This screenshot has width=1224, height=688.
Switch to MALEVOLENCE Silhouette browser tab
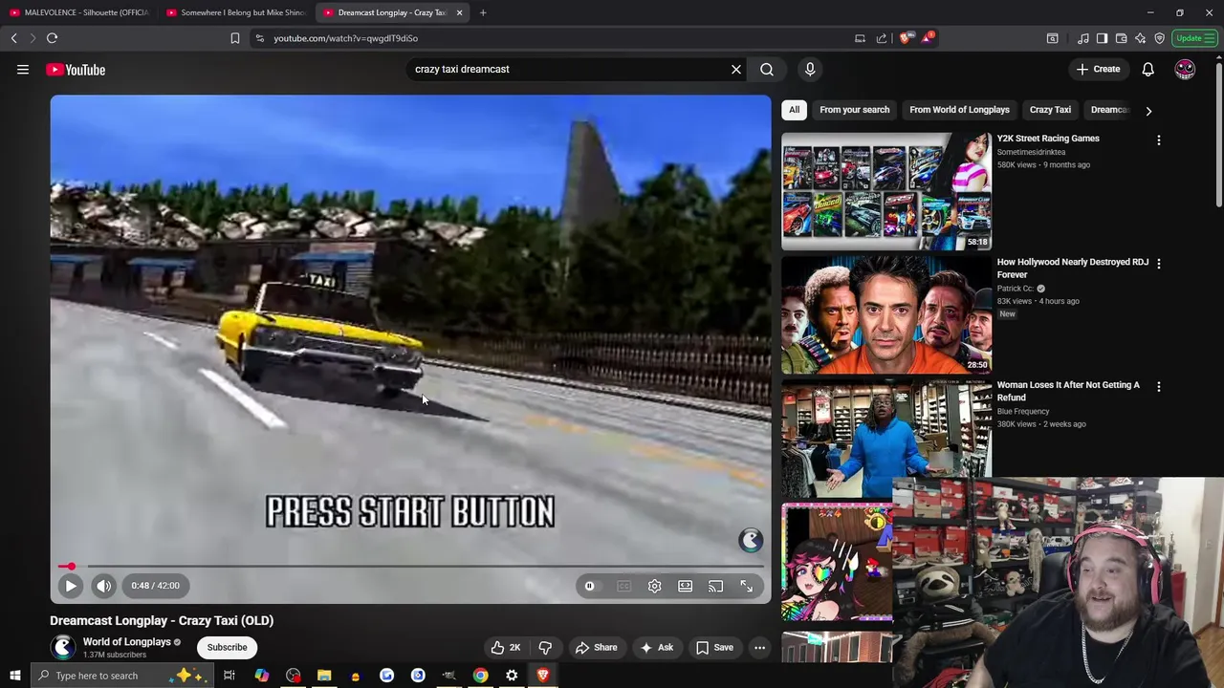point(78,12)
